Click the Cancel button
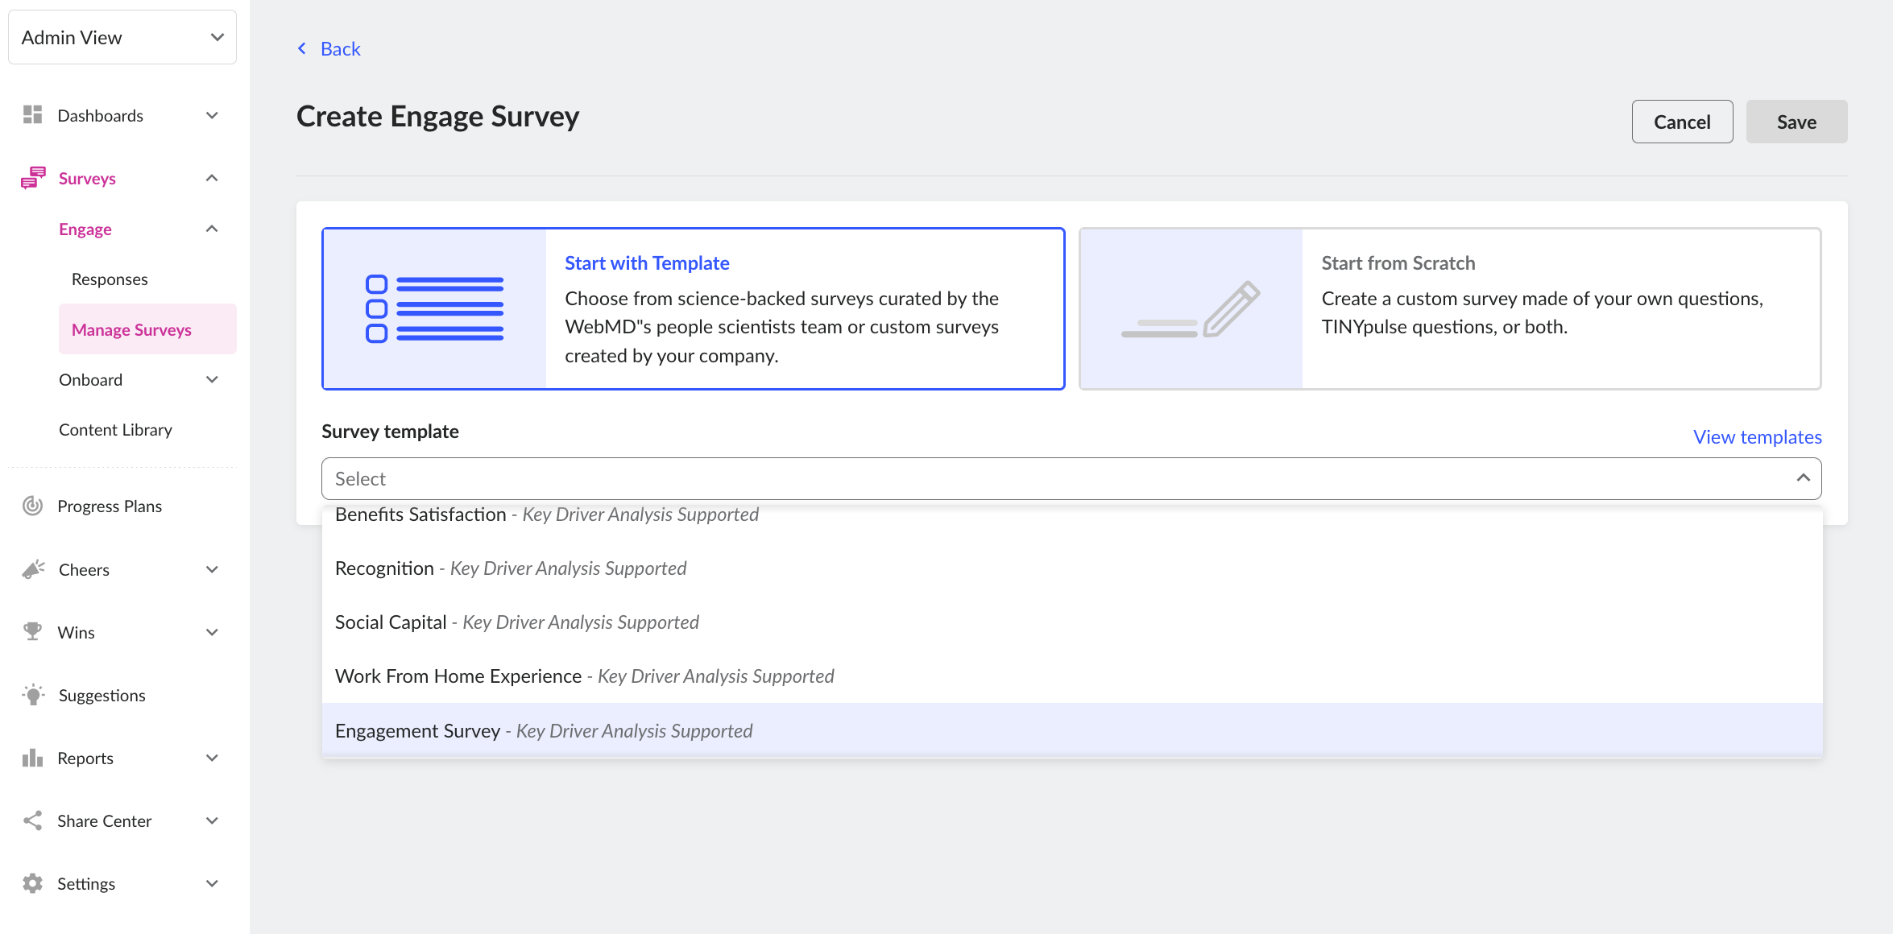1893x934 pixels. pyautogui.click(x=1682, y=122)
